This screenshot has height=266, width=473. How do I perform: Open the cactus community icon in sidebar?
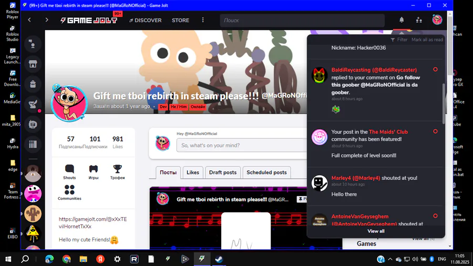tap(33, 213)
